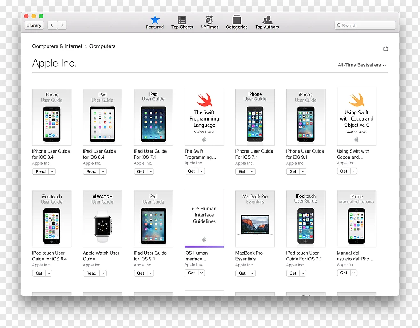Click "MacBook Pro Essentials" title text
This screenshot has width=420, height=328.
pyautogui.click(x=249, y=256)
